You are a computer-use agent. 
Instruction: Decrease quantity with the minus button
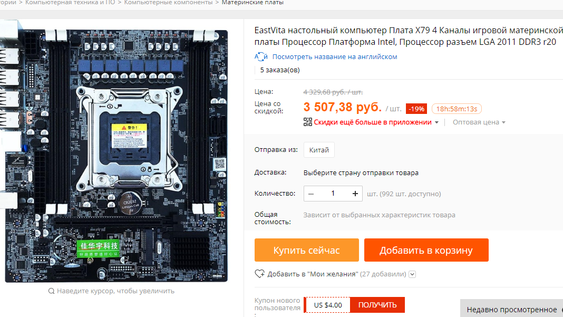tap(312, 194)
